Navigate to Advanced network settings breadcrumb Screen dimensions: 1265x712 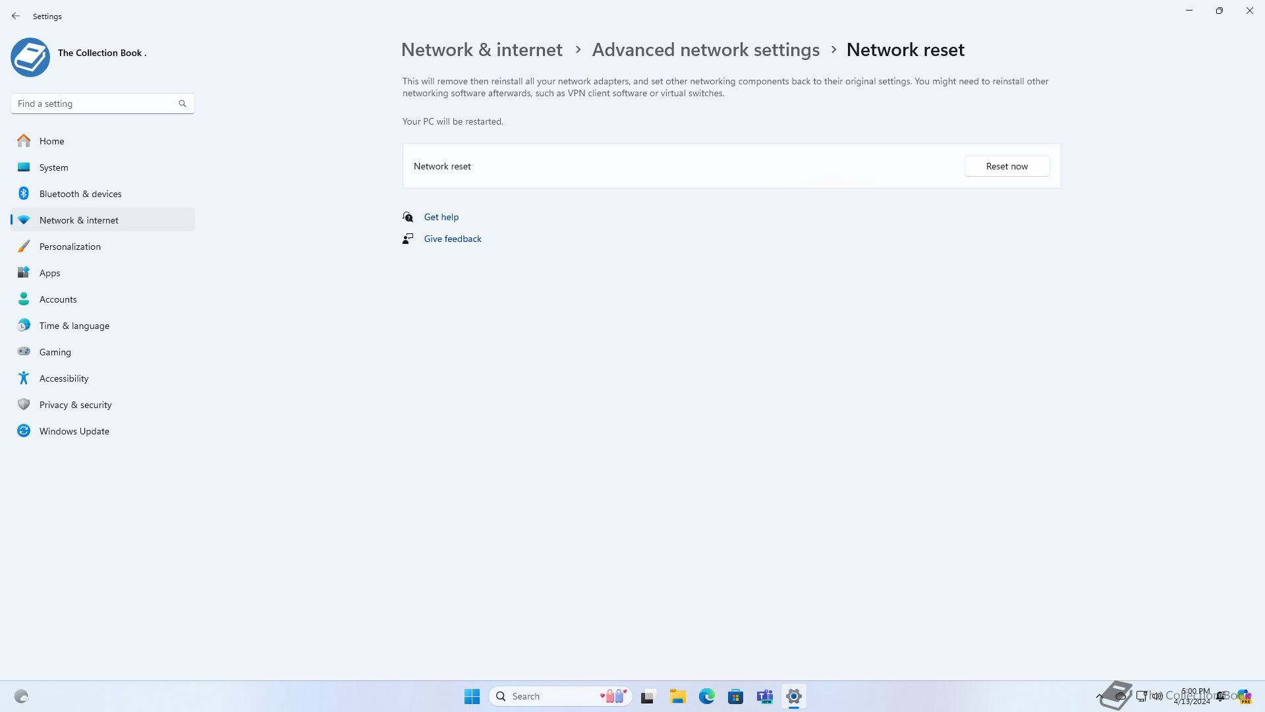tap(706, 50)
